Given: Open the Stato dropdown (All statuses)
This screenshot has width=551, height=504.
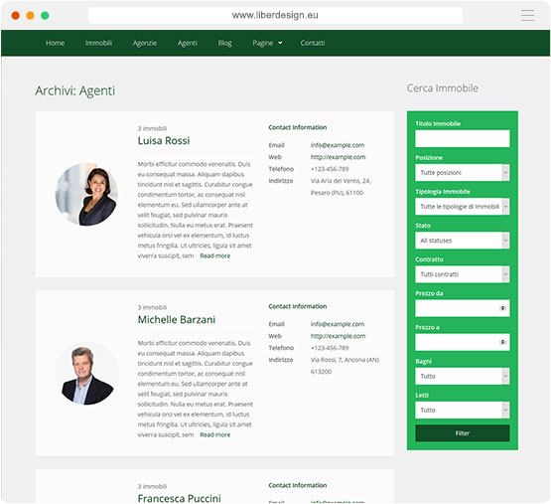Looking at the screenshot, I should click(462, 241).
